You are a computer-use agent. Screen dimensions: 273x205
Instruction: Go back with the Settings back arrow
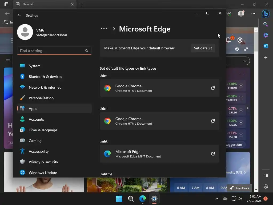[x=19, y=15]
